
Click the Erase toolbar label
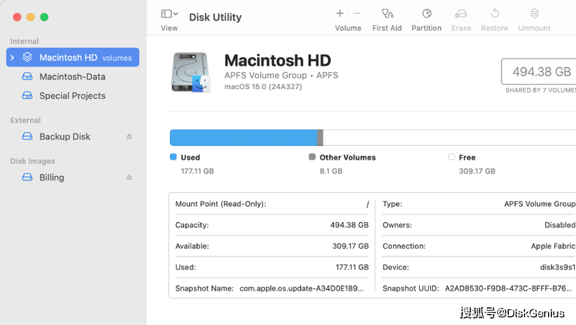(x=461, y=28)
